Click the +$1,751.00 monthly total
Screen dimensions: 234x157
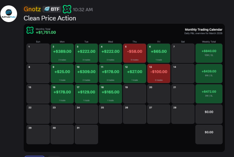tap(46, 32)
